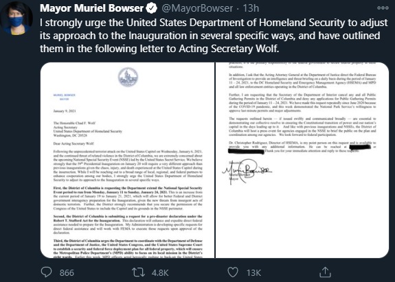Click the retweet arrows icon
The image size is (395, 282).
138,272
